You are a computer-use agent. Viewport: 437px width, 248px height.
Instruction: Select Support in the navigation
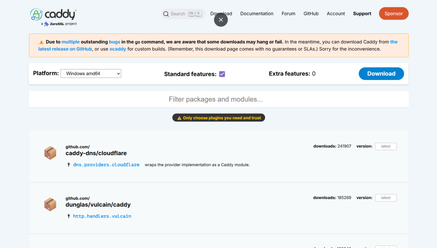(x=362, y=14)
